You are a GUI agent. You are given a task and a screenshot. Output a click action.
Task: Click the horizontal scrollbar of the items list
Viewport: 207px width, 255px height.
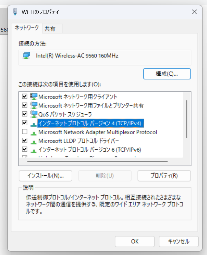[97, 161]
